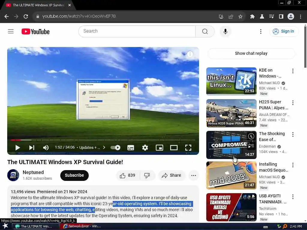
Task: Bookmark this page with star icon
Action: pos(240,17)
